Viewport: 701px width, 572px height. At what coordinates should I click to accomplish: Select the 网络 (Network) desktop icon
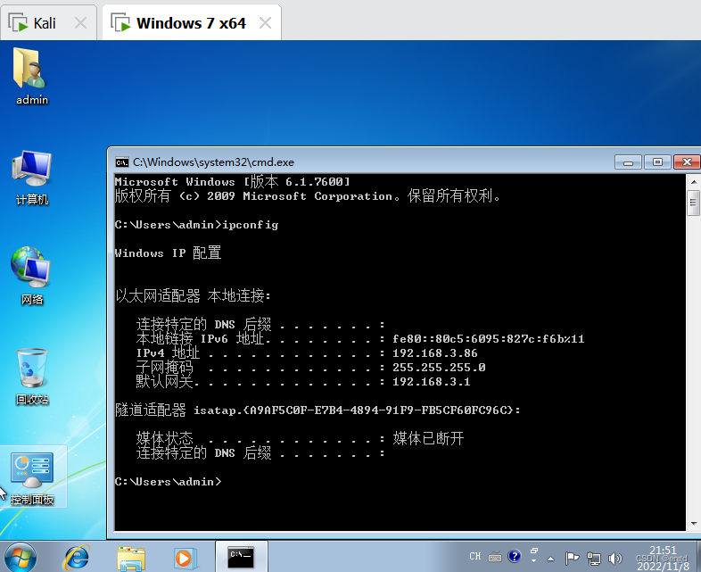click(31, 276)
